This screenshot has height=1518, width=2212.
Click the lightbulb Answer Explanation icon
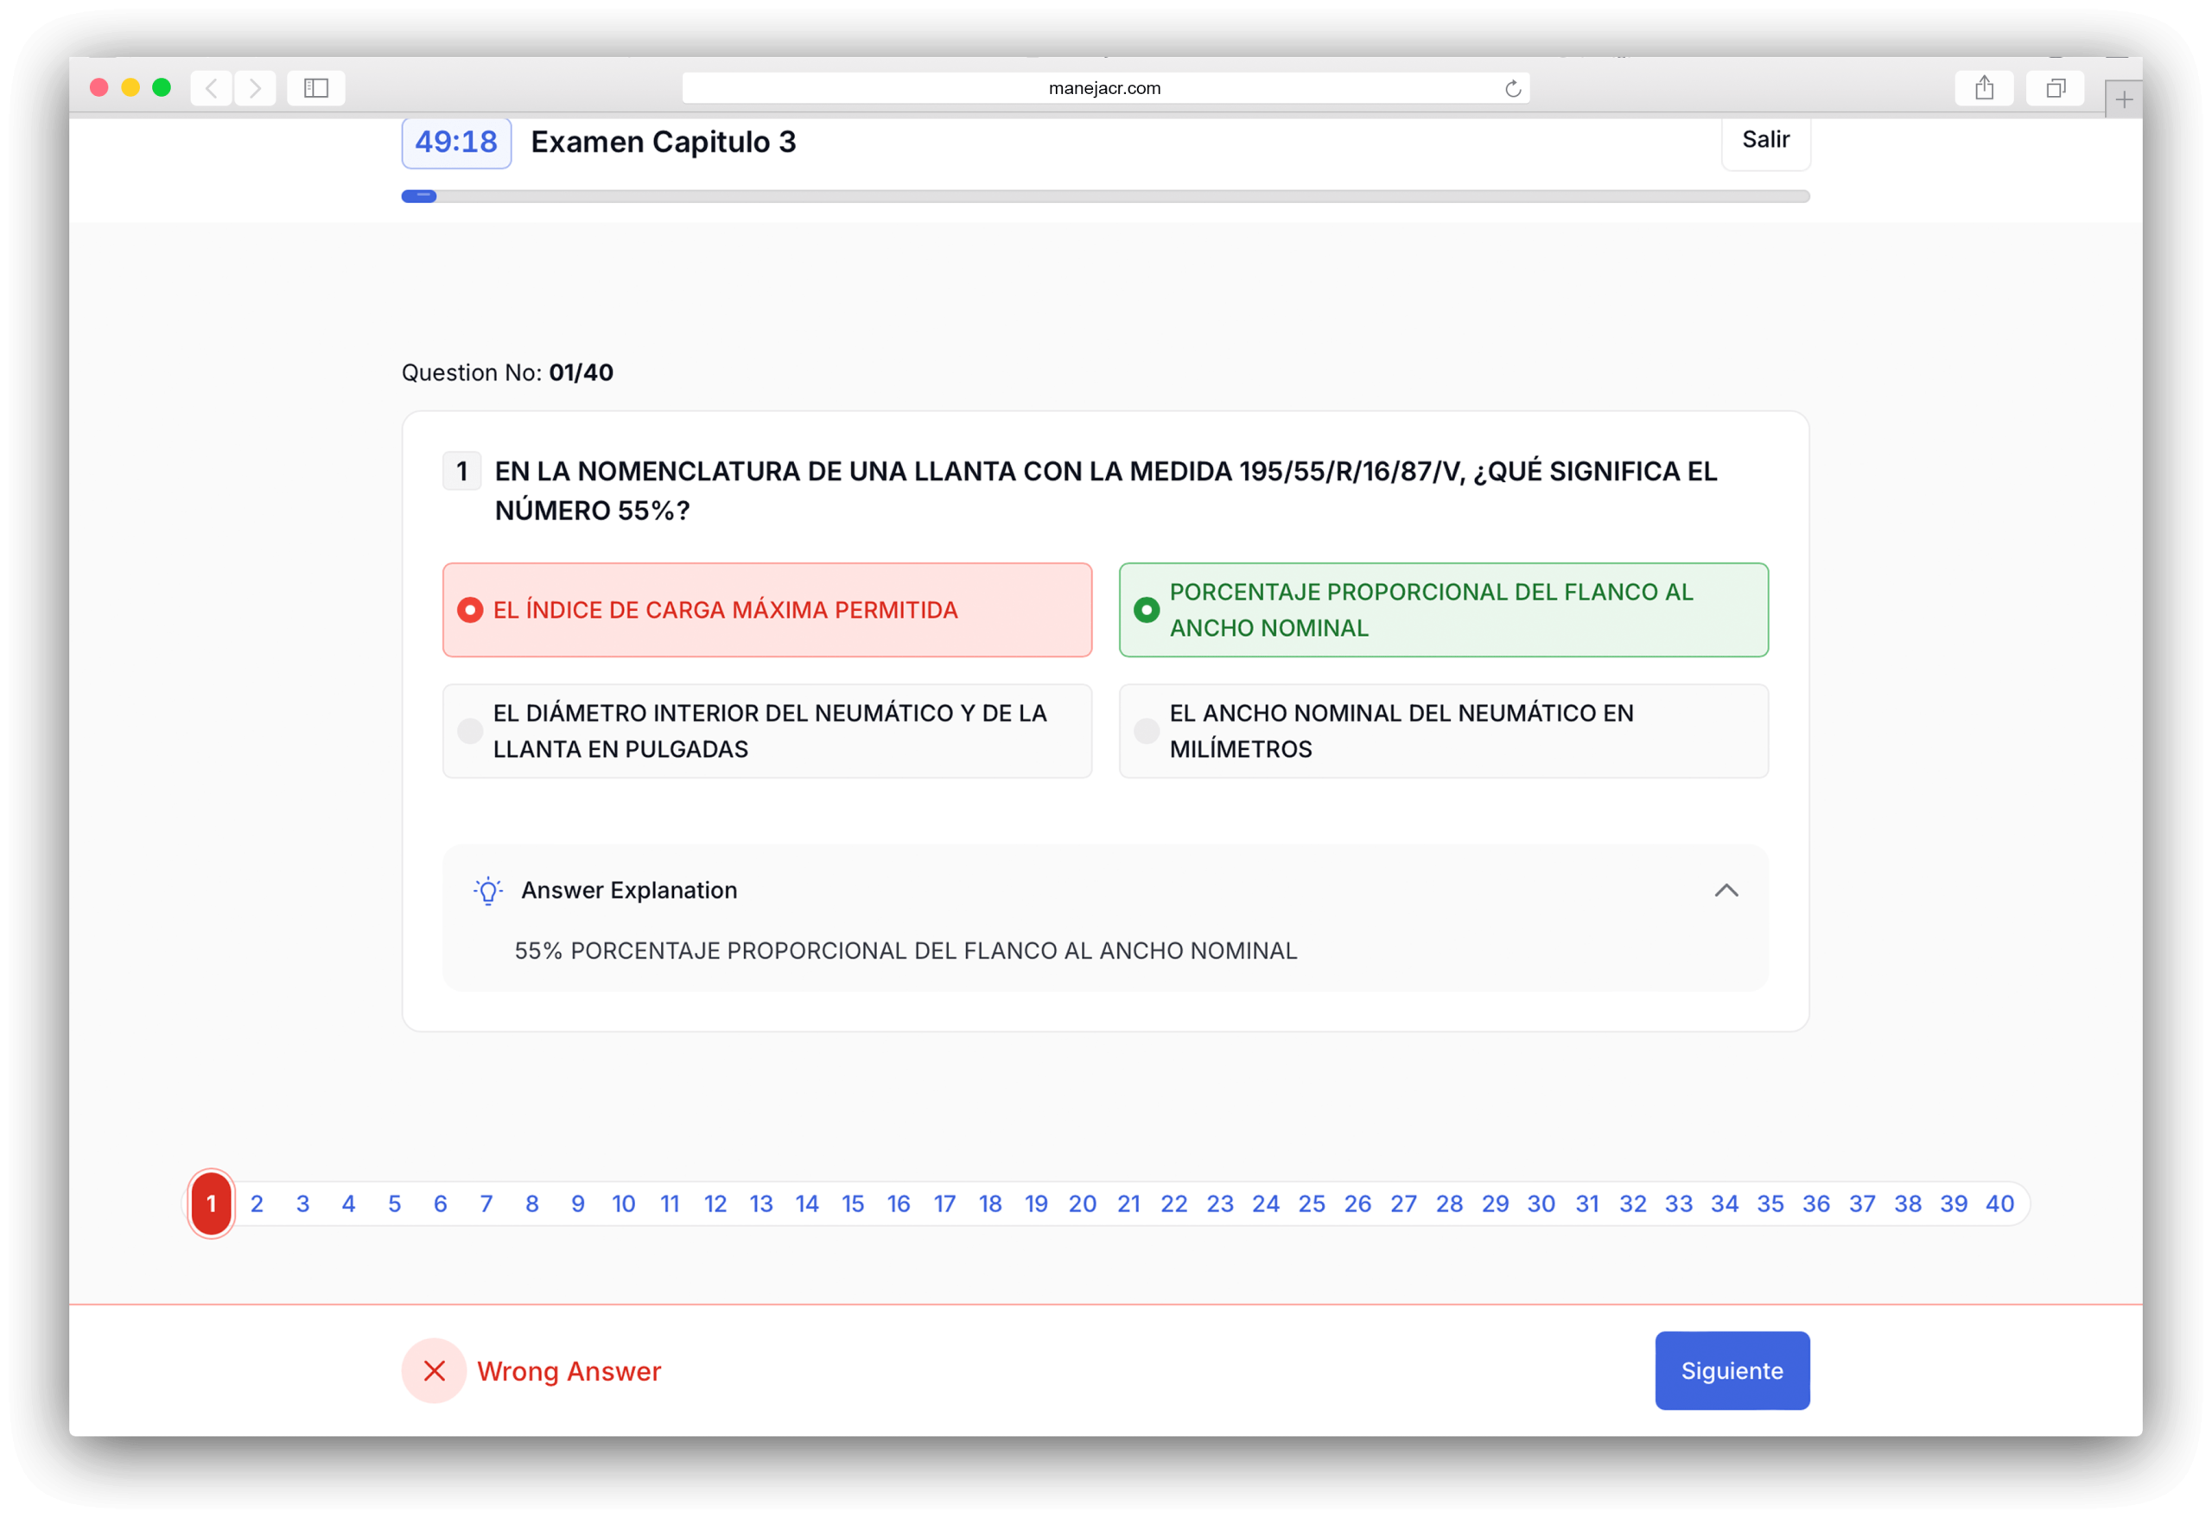coord(488,891)
